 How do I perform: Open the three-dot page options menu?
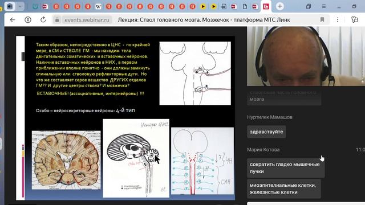(x=337, y=20)
